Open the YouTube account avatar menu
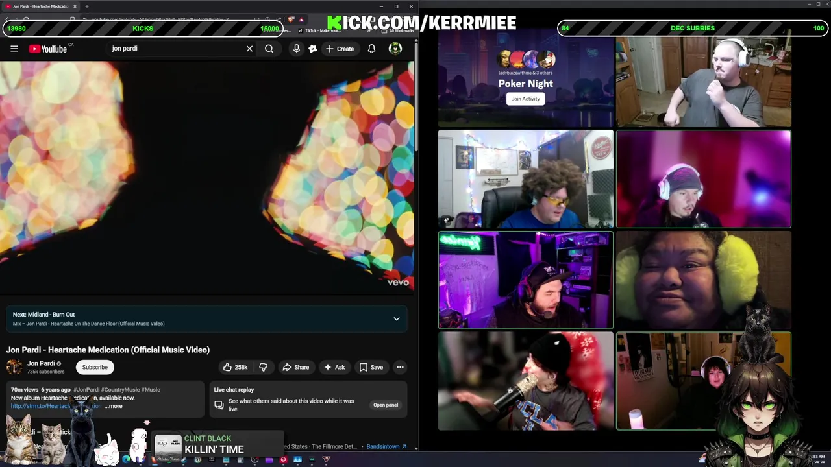This screenshot has height=467, width=831. (x=395, y=49)
